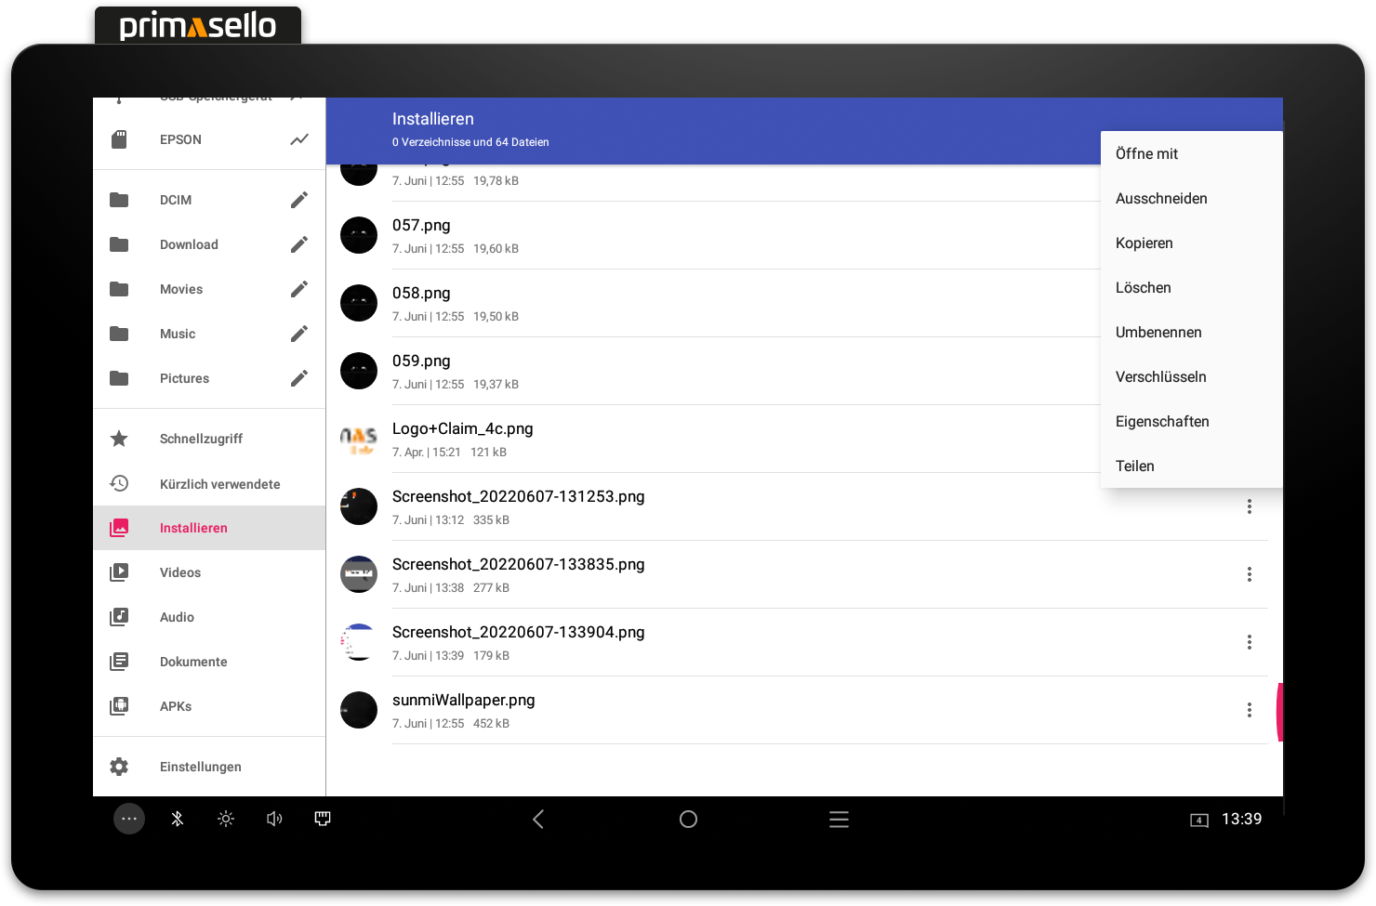This screenshot has height=906, width=1376.
Task: Click the volume speaker icon
Action: 273,819
